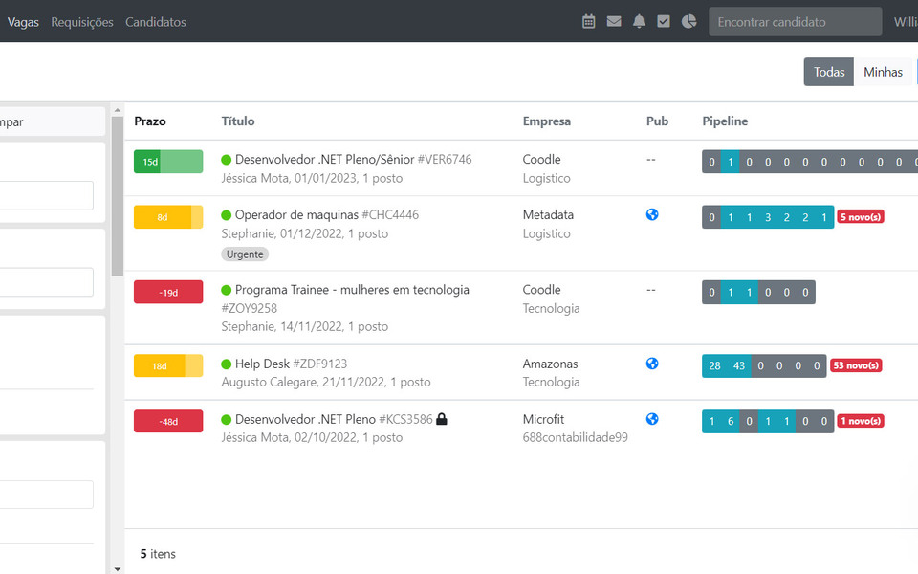
Task: Open the tasks checkbox icon in top bar
Action: point(664,20)
